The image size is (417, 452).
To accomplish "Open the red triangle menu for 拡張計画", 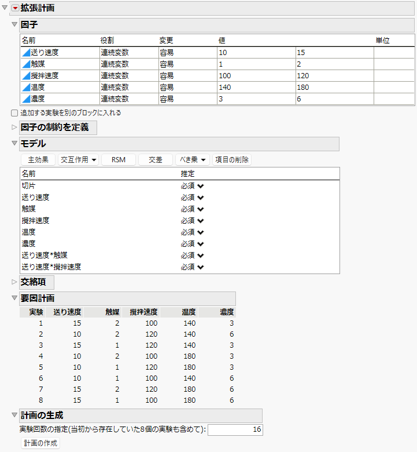I will pyautogui.click(x=15, y=8).
